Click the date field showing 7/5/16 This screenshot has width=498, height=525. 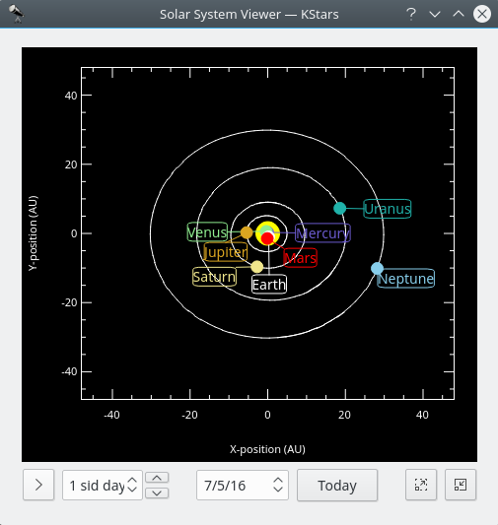243,486
